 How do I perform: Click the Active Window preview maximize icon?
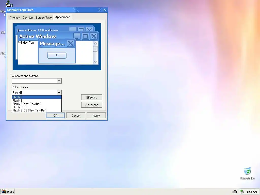tap(85, 36)
